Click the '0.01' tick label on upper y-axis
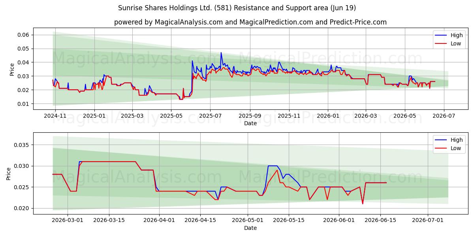This screenshot has height=237, width=474. click(x=24, y=104)
